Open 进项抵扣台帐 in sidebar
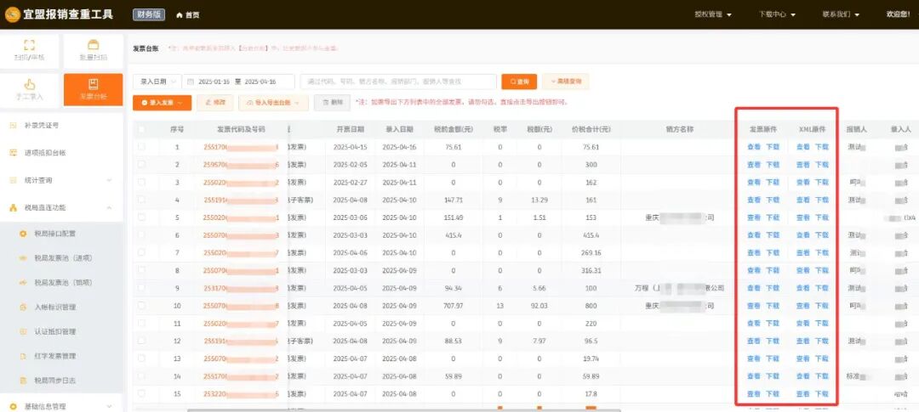 45,153
